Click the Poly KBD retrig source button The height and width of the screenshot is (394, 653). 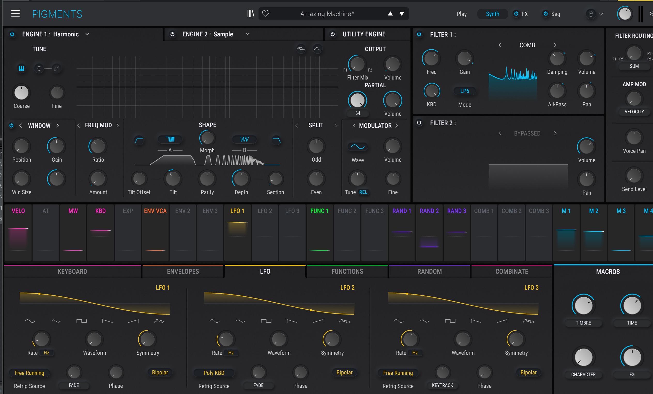click(214, 373)
